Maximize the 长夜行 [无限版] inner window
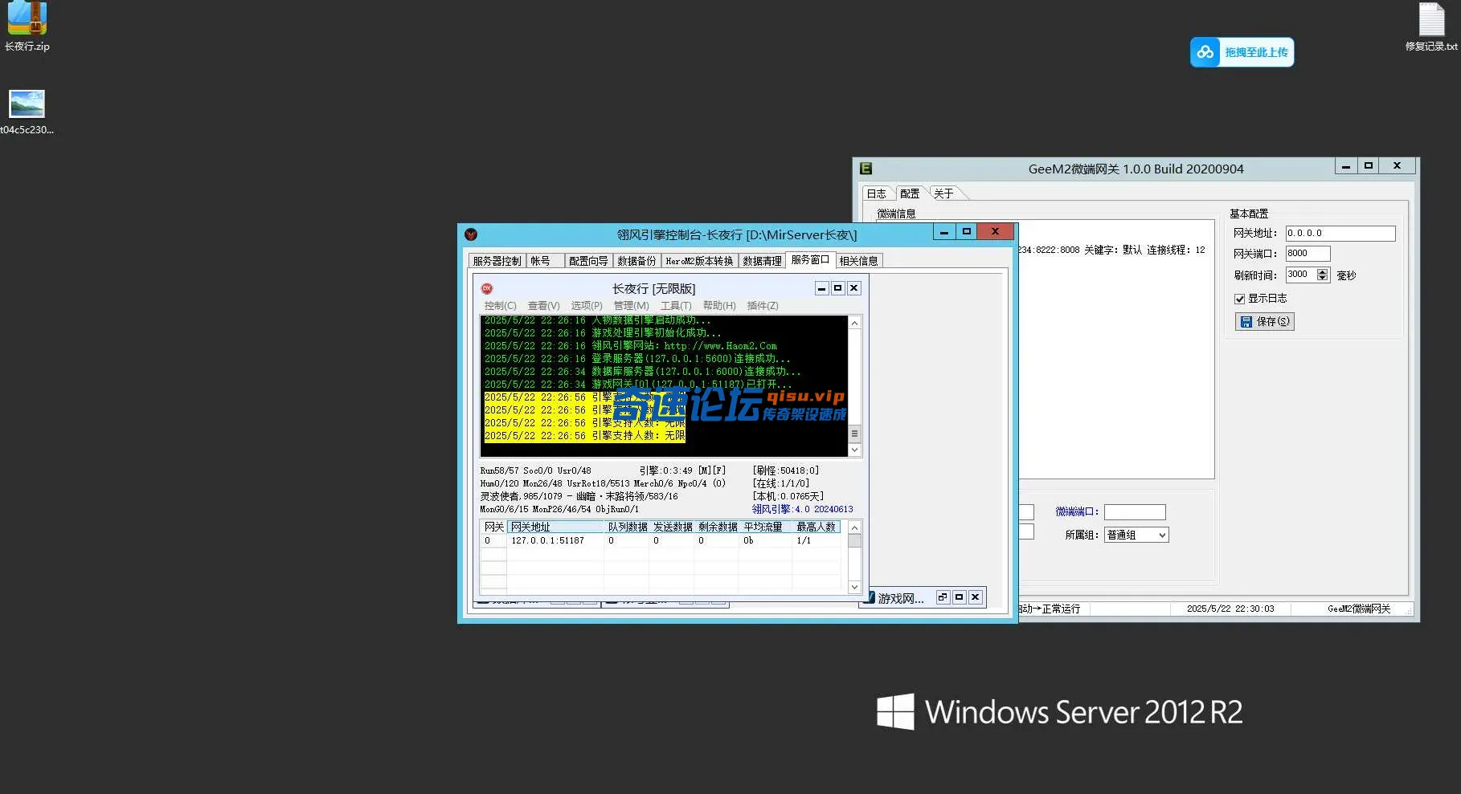The width and height of the screenshot is (1461, 794). [837, 288]
